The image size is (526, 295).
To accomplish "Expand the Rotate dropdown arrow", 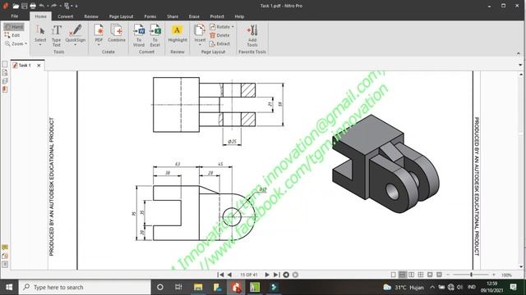I will (x=233, y=27).
